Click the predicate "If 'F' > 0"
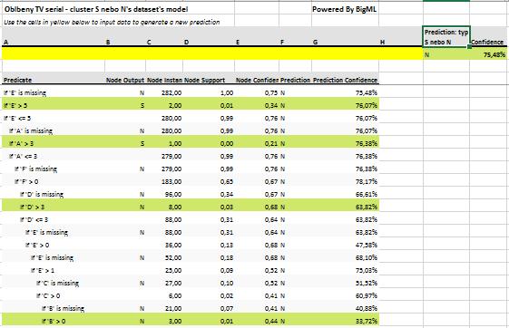The height and width of the screenshot is (328, 509). click(26, 181)
